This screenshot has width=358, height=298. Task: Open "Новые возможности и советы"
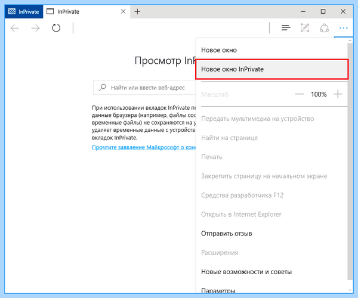(271, 272)
